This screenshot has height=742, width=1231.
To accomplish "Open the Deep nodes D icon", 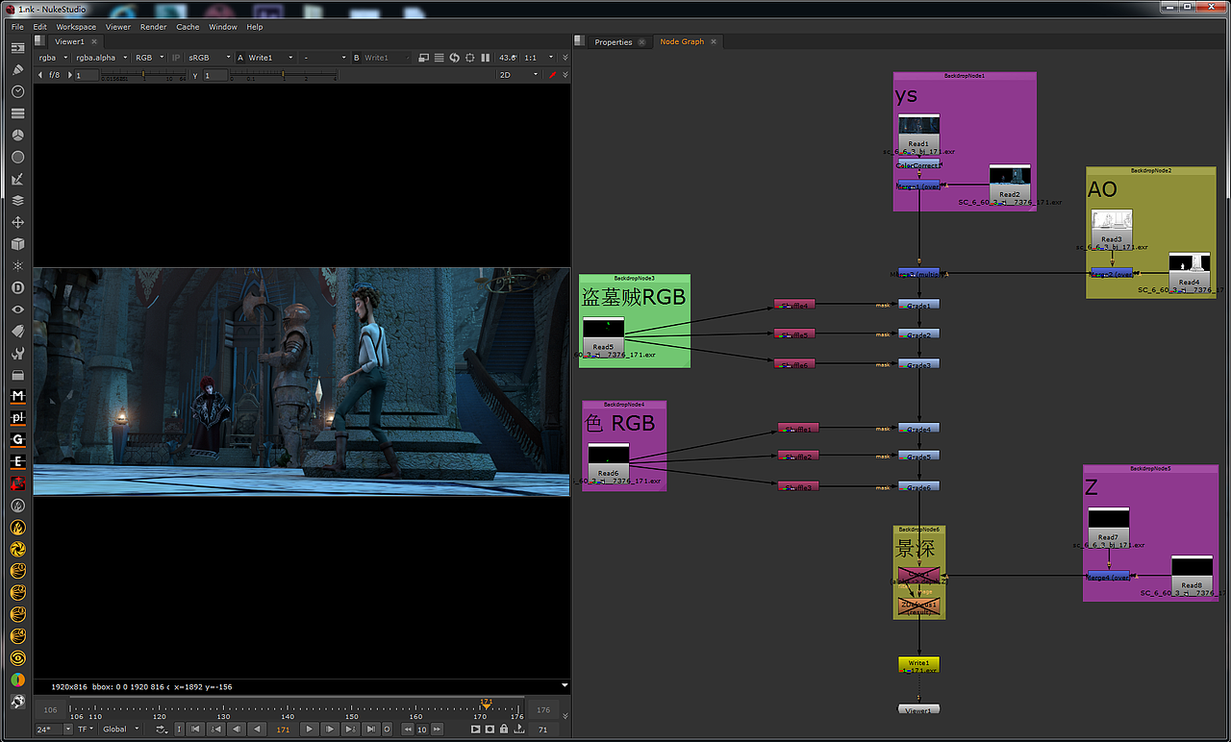I will [17, 287].
